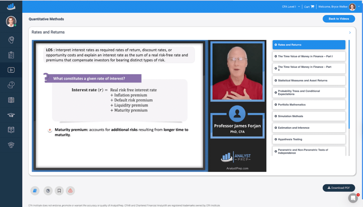Click the help question mark icon below the video
The image size is (363, 207).
coord(48,191)
